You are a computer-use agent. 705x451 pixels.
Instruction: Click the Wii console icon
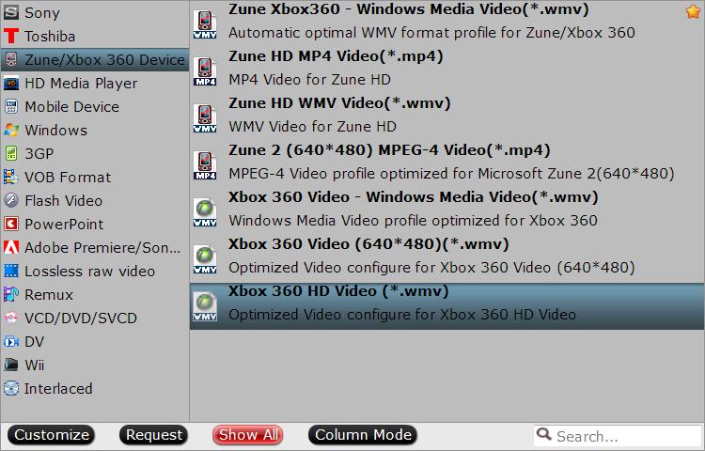(x=11, y=365)
